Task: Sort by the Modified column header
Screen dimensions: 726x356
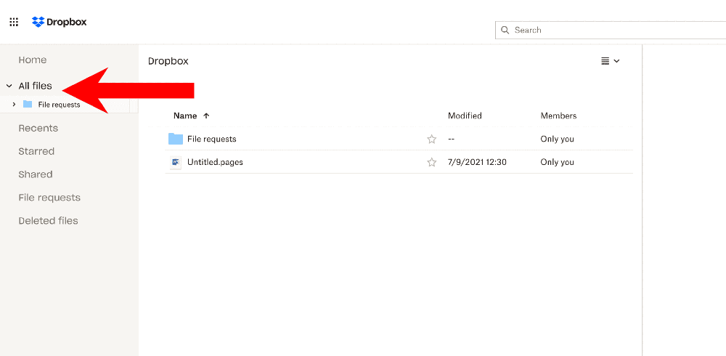Action: click(x=465, y=116)
